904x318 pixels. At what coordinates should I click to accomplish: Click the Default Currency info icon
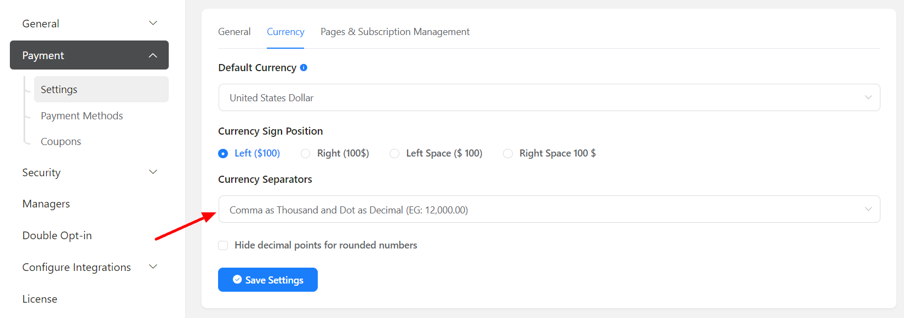[x=304, y=67]
